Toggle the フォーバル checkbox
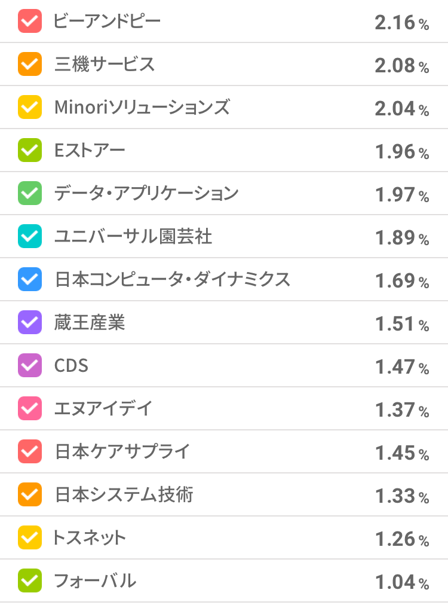 (30, 581)
